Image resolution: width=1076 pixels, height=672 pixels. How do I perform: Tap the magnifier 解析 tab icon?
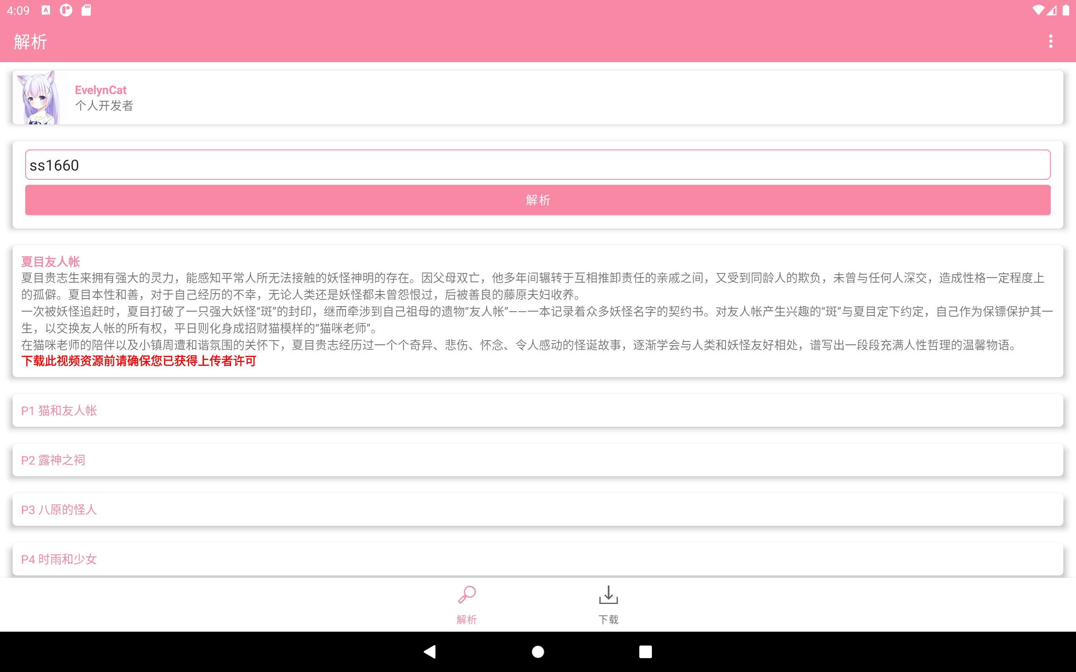pos(467,595)
